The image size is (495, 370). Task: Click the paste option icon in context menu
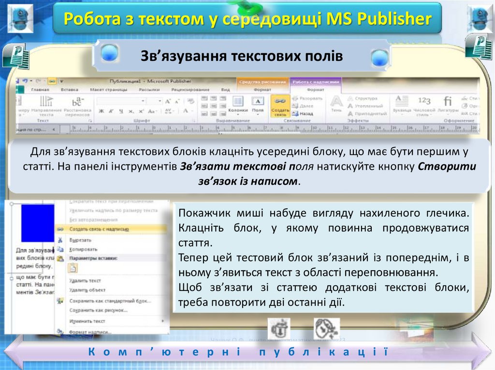pos(73,268)
